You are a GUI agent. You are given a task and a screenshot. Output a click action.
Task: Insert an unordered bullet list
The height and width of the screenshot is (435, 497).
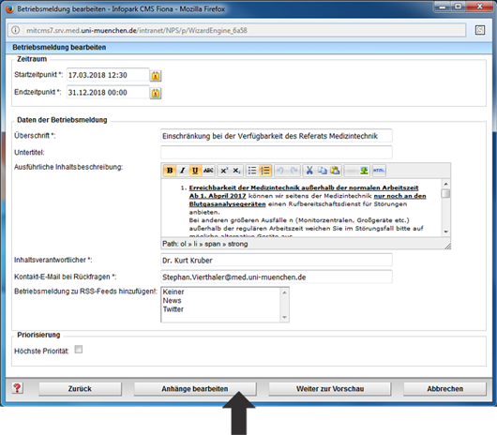coord(252,171)
